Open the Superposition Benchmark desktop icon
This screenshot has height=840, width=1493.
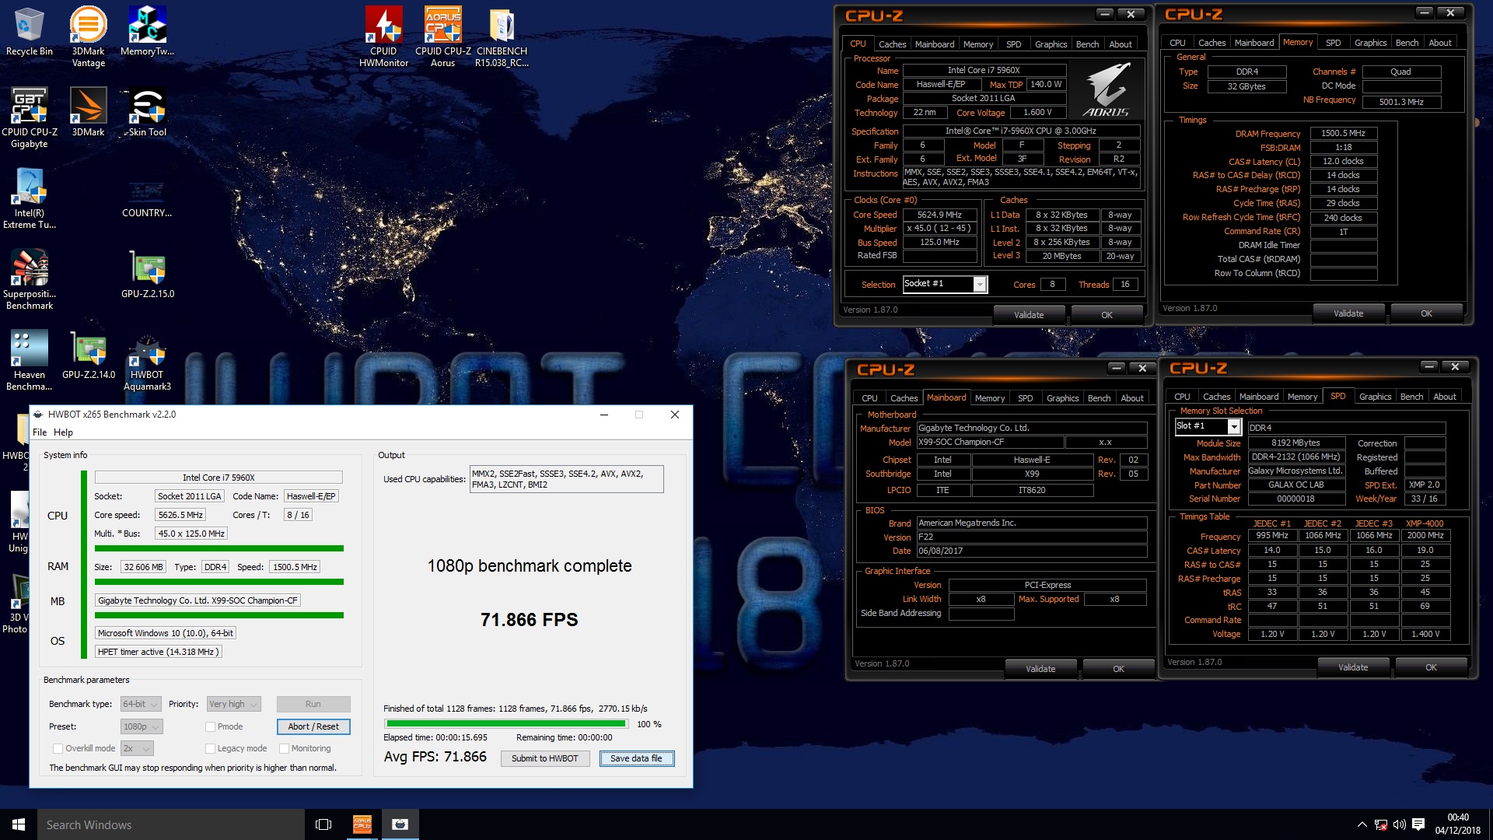[29, 279]
